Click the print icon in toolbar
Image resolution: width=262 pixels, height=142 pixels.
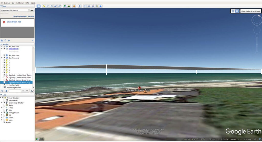pos(89,6)
